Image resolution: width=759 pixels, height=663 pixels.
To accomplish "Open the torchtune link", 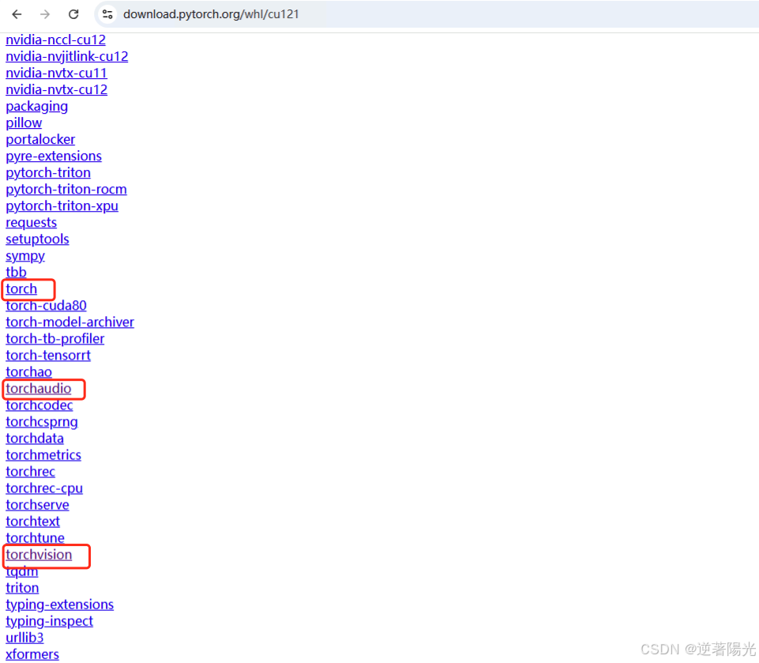I will click(x=35, y=538).
